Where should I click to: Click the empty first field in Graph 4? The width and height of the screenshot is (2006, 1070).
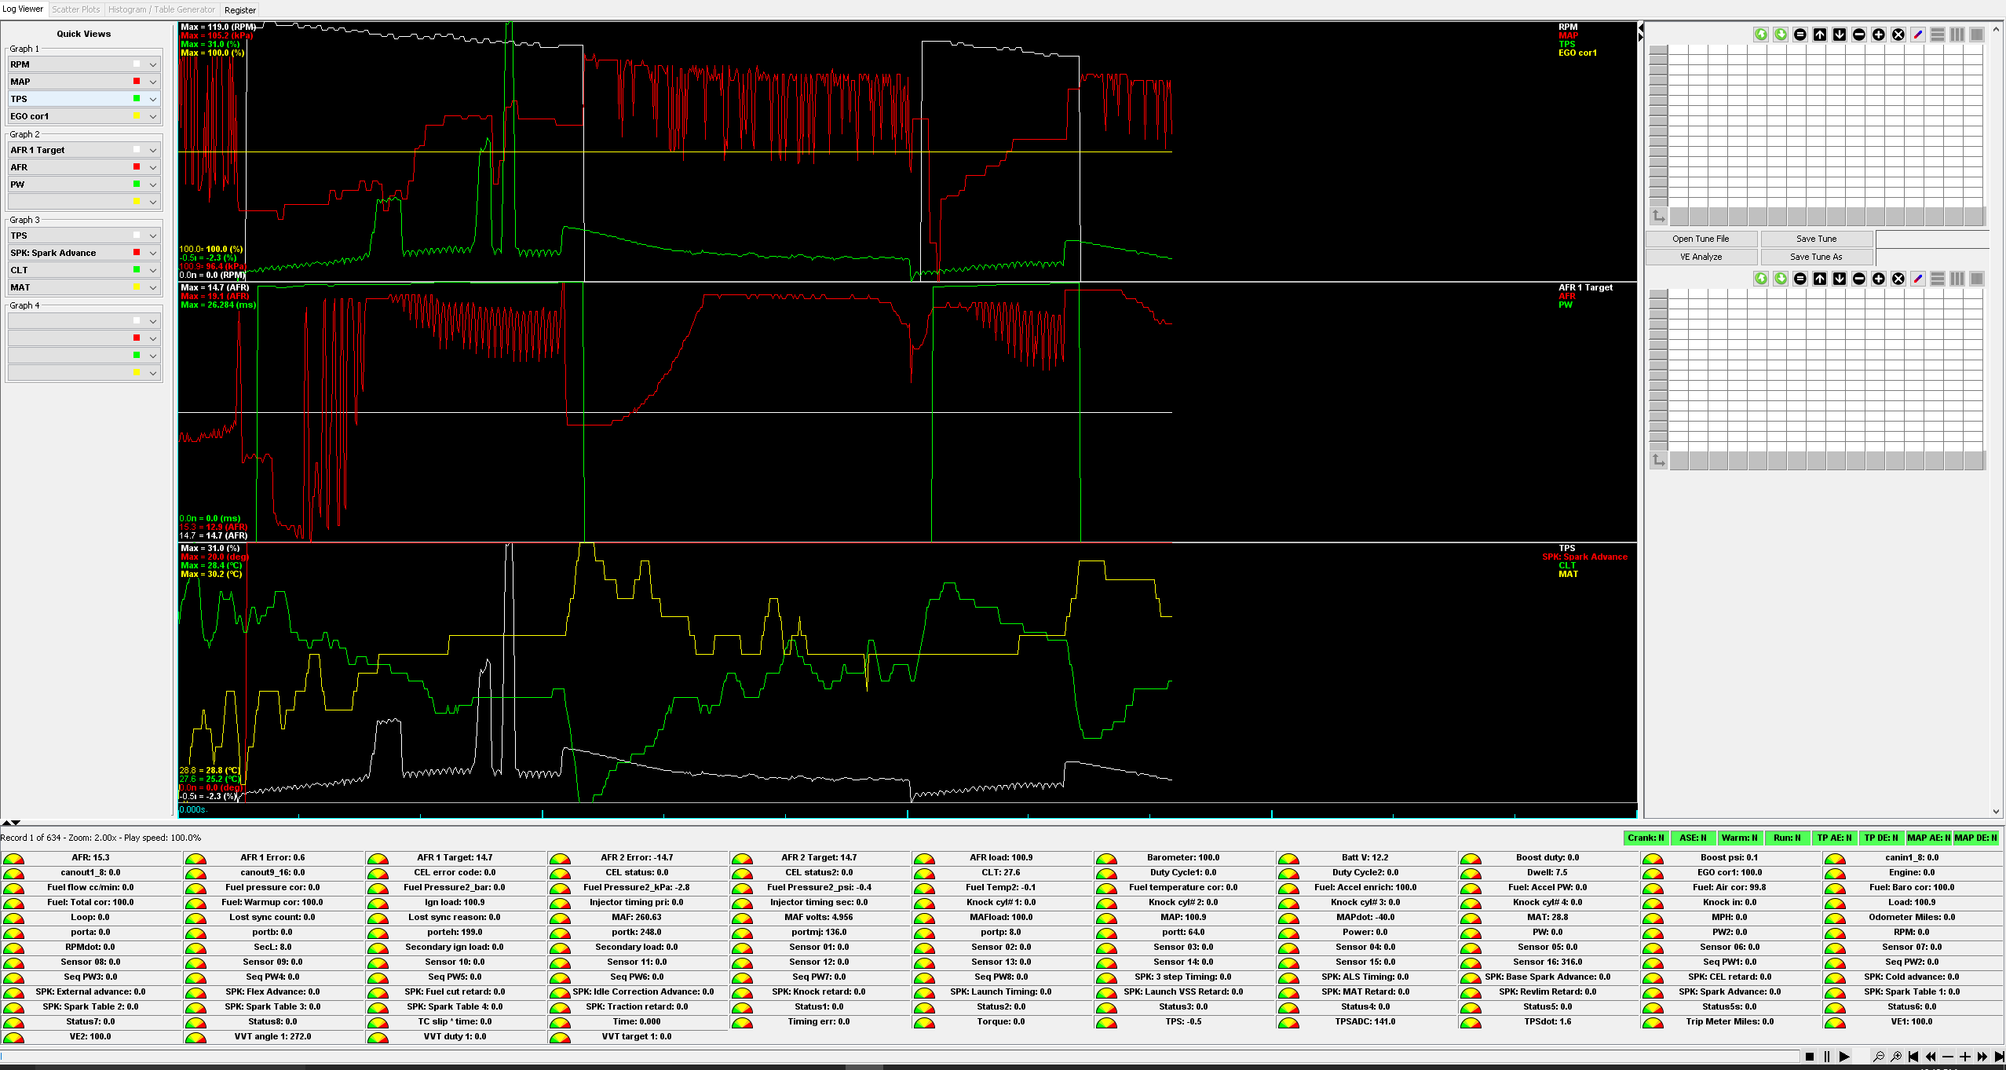69,321
